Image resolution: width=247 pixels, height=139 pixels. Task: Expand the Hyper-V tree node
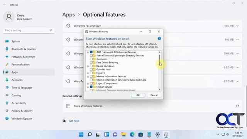pos(88,73)
